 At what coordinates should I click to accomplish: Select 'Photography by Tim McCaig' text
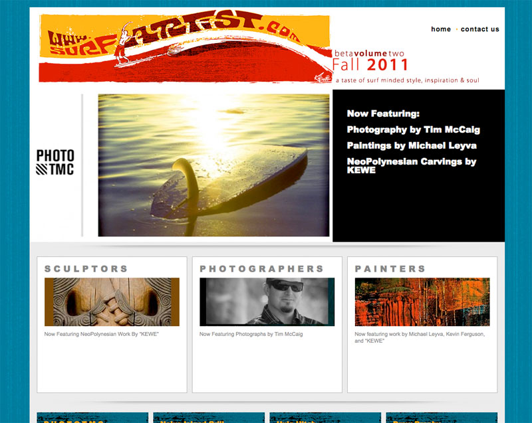[x=413, y=129]
